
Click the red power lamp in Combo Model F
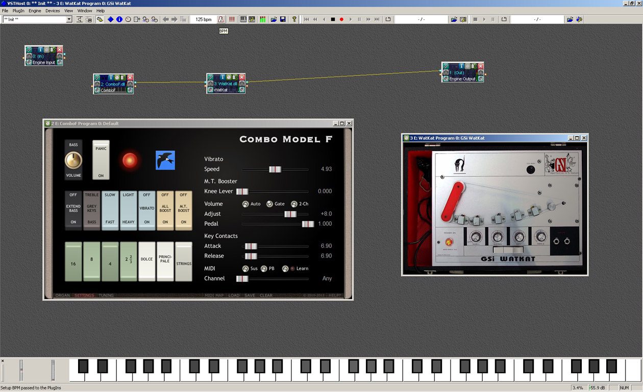(x=130, y=161)
